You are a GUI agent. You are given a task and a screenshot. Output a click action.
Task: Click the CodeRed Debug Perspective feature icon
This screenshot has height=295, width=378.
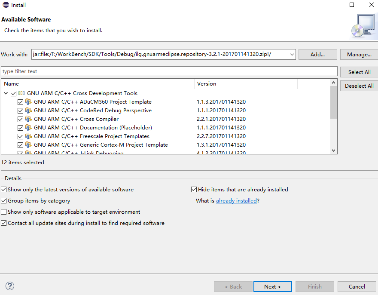click(x=28, y=111)
